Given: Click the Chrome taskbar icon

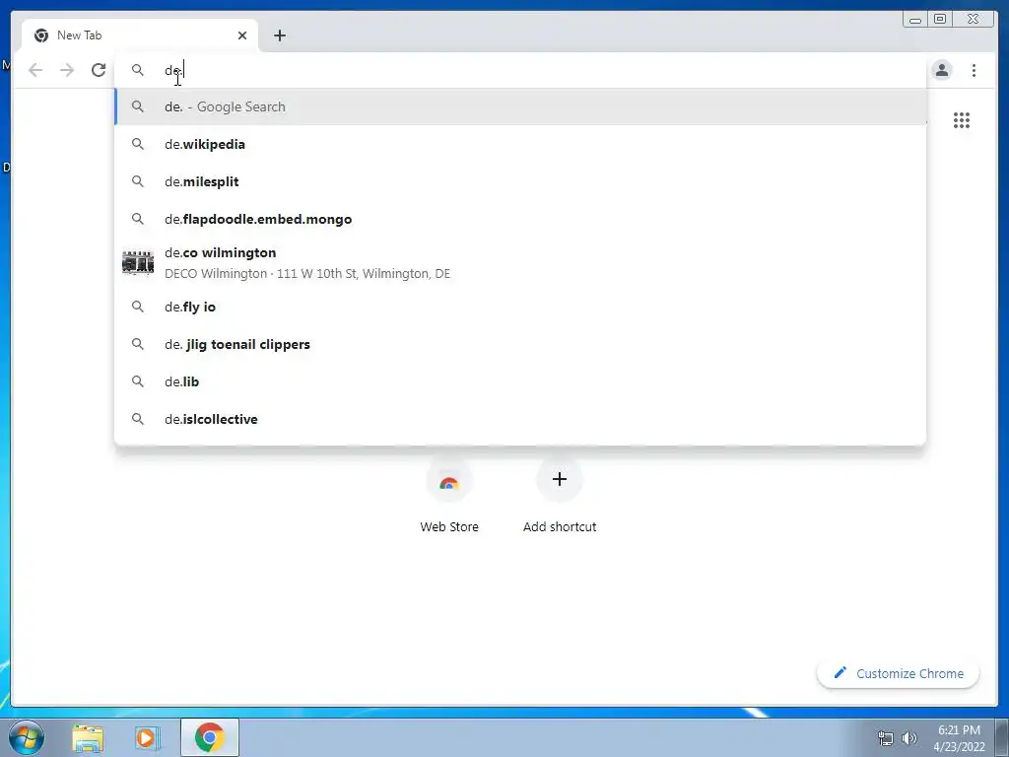Looking at the screenshot, I should click(210, 737).
